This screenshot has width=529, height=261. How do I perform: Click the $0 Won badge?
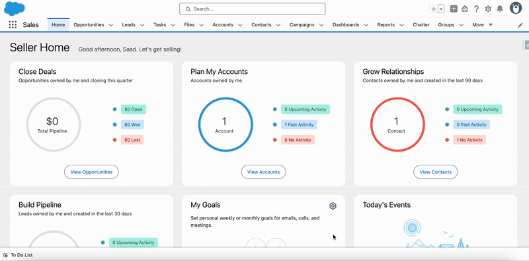132,125
